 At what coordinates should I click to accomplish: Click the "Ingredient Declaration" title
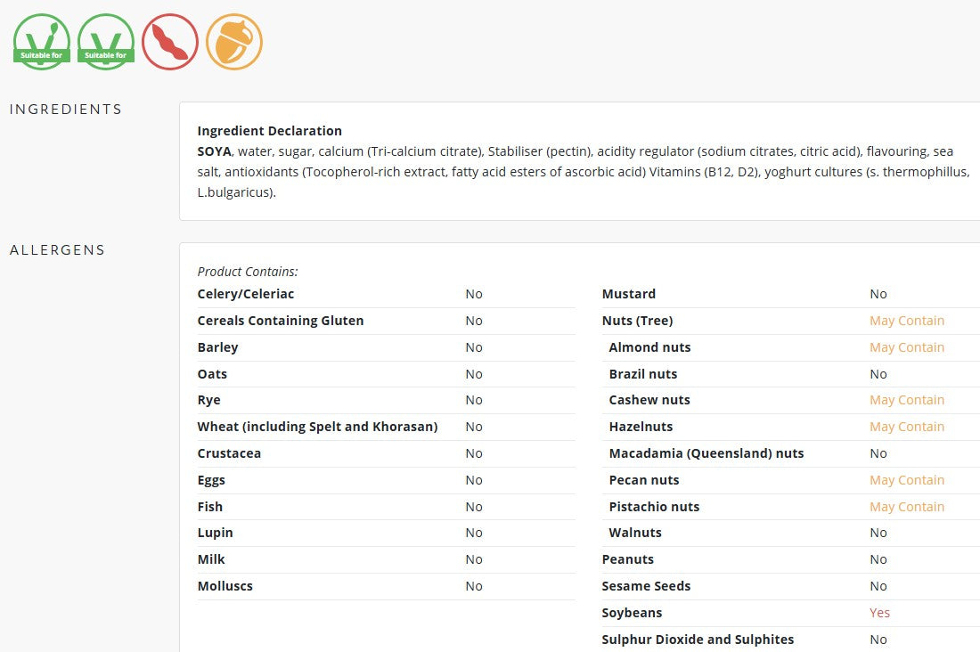[x=269, y=131]
